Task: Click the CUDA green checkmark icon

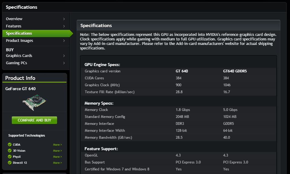Action: click(10, 145)
